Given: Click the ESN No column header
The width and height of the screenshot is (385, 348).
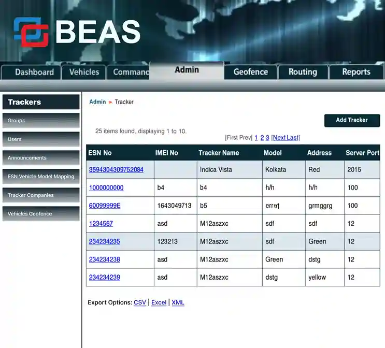Looking at the screenshot, I should 100,153.
